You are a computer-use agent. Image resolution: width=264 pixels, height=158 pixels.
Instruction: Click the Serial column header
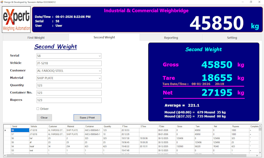(x=20, y=126)
